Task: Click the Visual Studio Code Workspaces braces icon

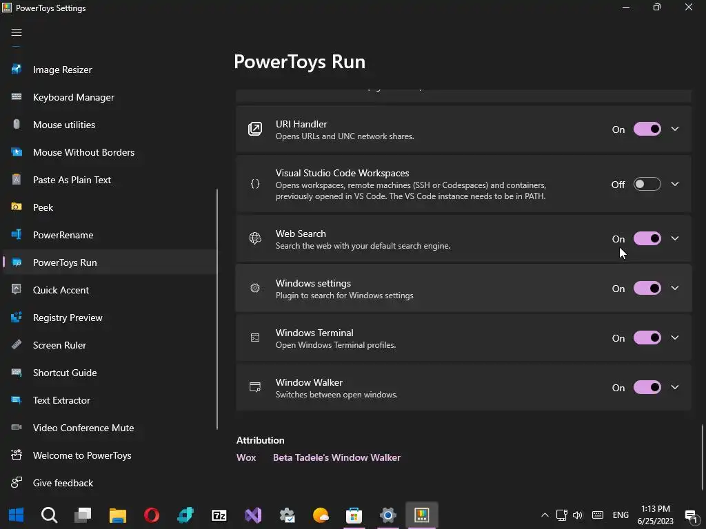Action: (x=255, y=184)
